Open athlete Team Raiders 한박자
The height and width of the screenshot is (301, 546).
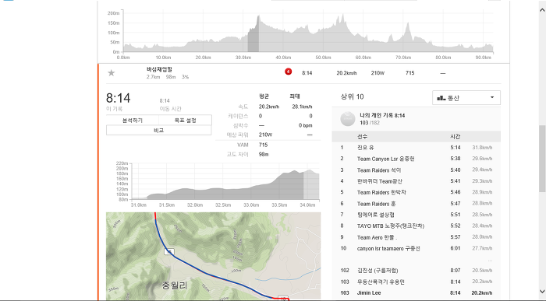[381, 192]
